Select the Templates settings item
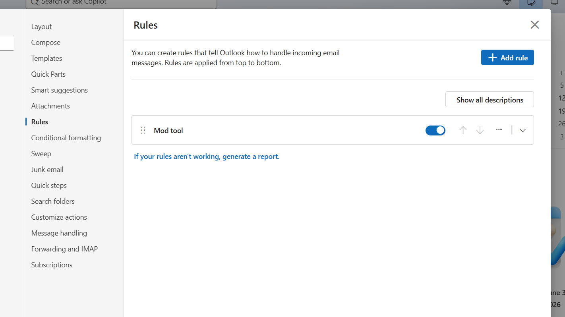Viewport: 565px width, 317px height. coord(47,58)
